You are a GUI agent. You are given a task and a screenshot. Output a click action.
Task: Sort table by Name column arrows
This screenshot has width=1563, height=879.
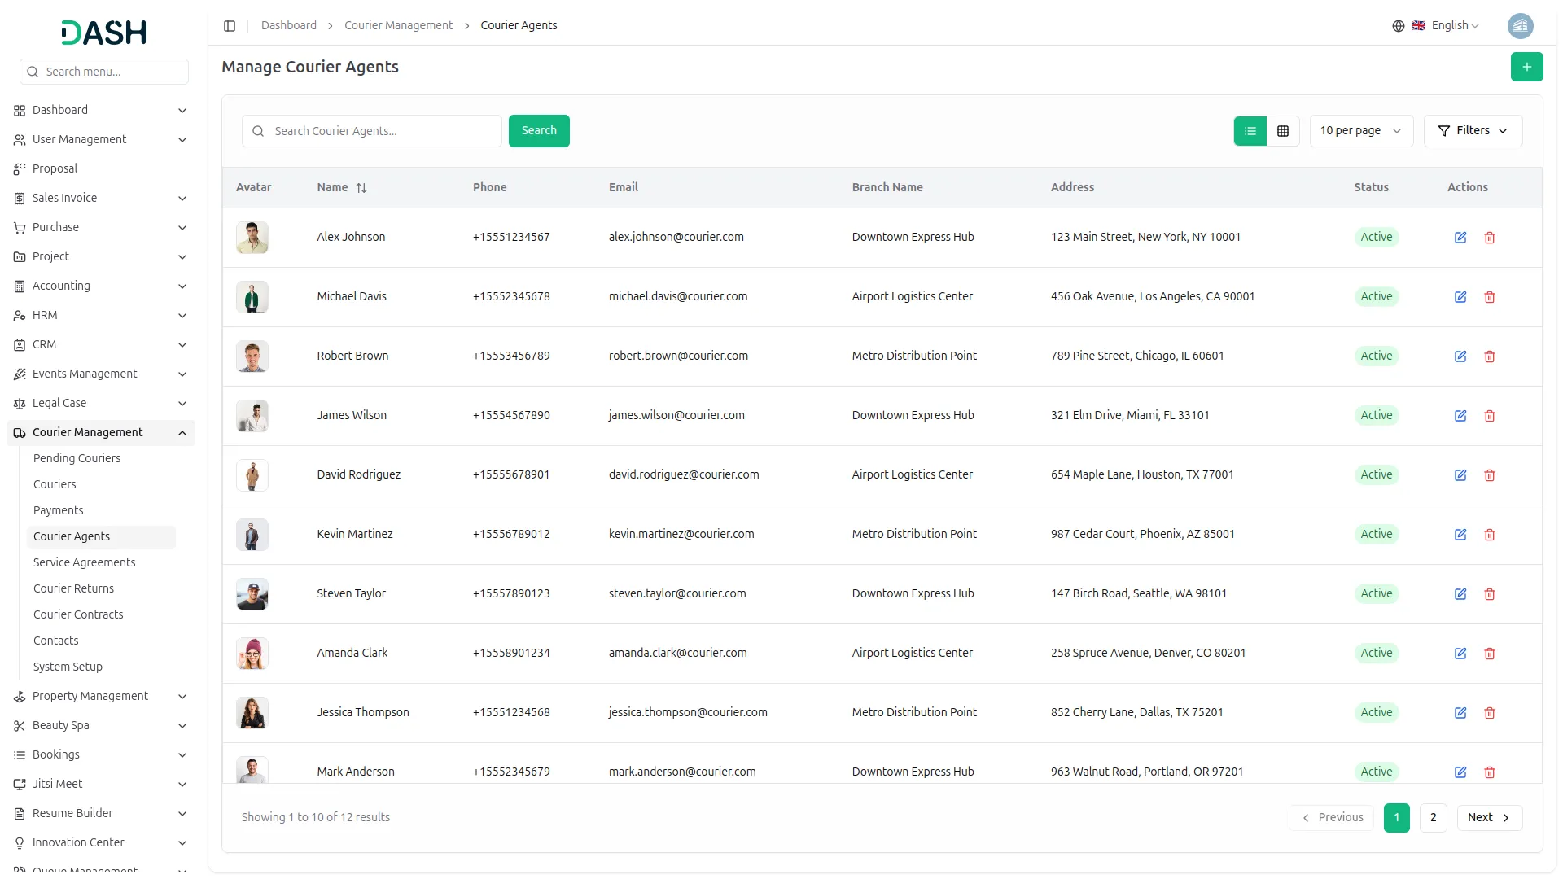pyautogui.click(x=361, y=188)
